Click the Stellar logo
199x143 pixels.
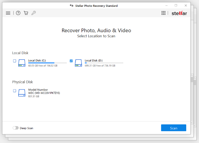pos(179,13)
